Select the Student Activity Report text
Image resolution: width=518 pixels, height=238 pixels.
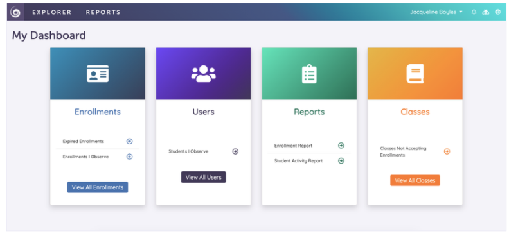click(298, 161)
